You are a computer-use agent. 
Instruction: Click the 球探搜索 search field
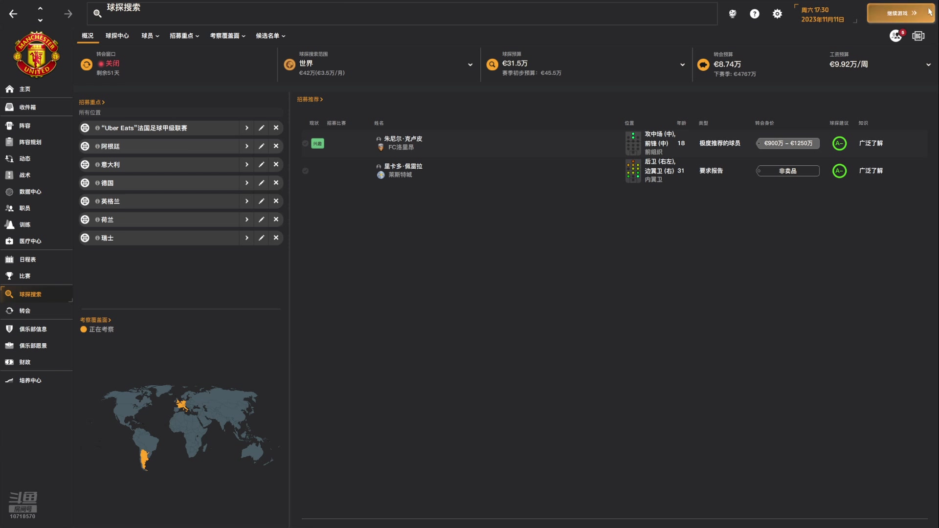[402, 13]
